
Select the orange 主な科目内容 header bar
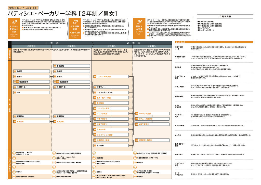point(214,42)
